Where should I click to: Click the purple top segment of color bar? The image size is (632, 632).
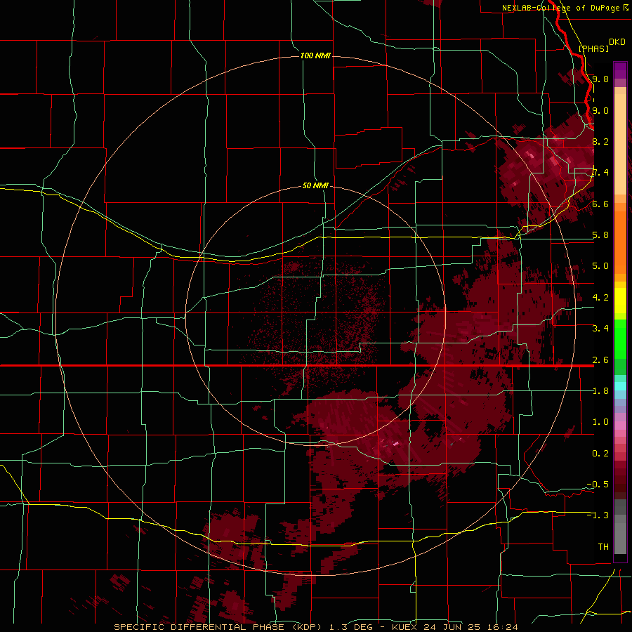point(620,70)
